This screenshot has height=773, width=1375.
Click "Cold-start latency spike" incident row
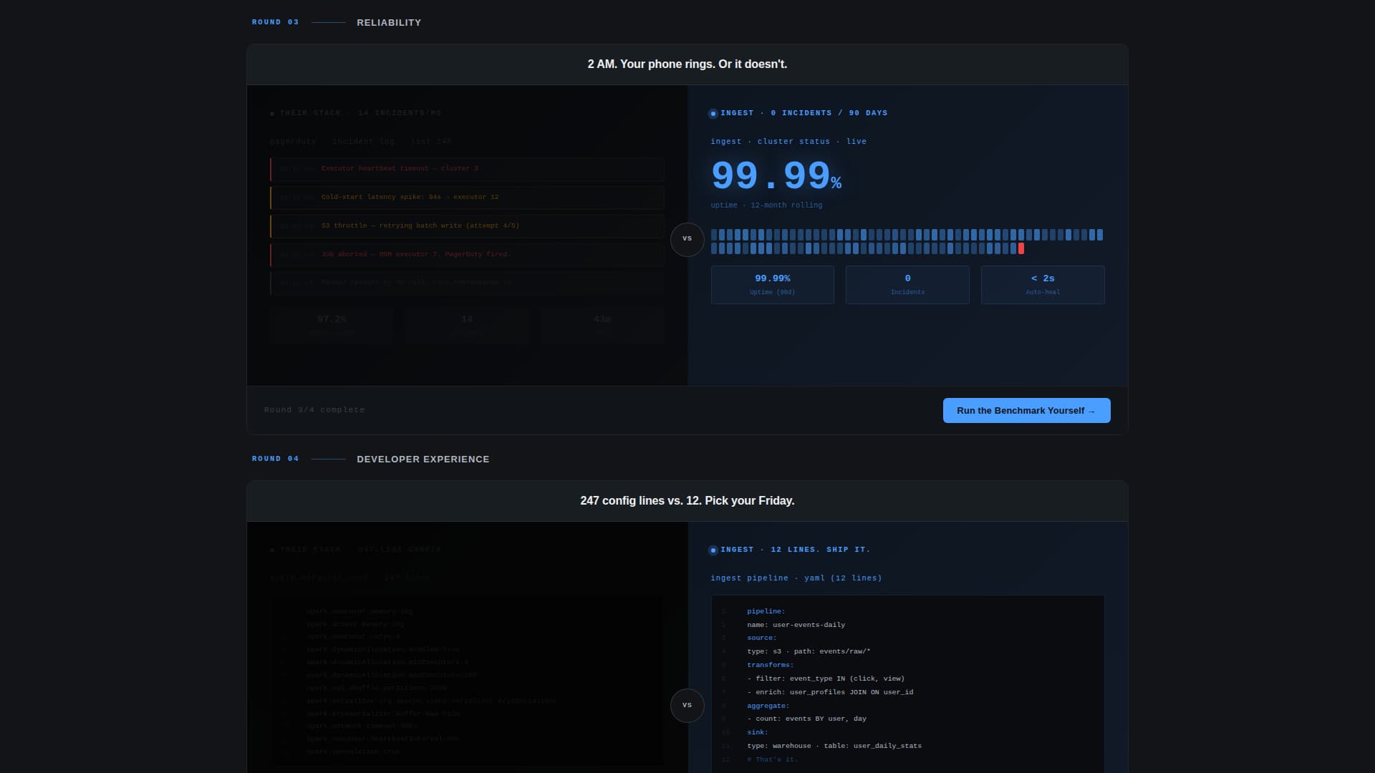467,198
